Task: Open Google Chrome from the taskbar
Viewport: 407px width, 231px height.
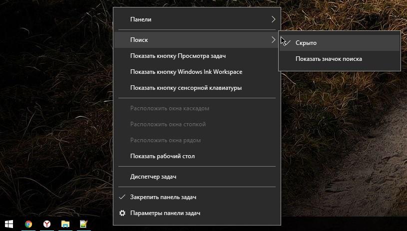Action: (28, 224)
